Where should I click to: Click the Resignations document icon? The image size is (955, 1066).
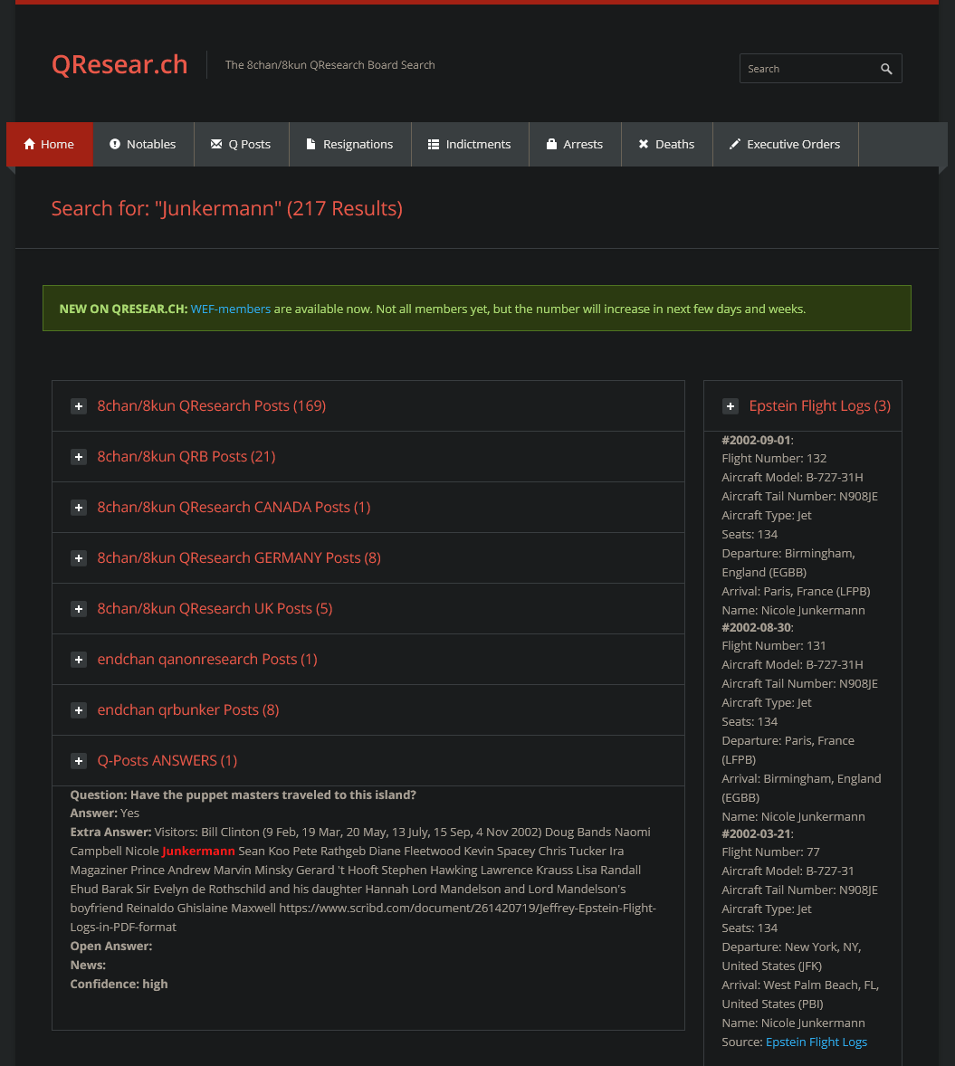[x=310, y=144]
